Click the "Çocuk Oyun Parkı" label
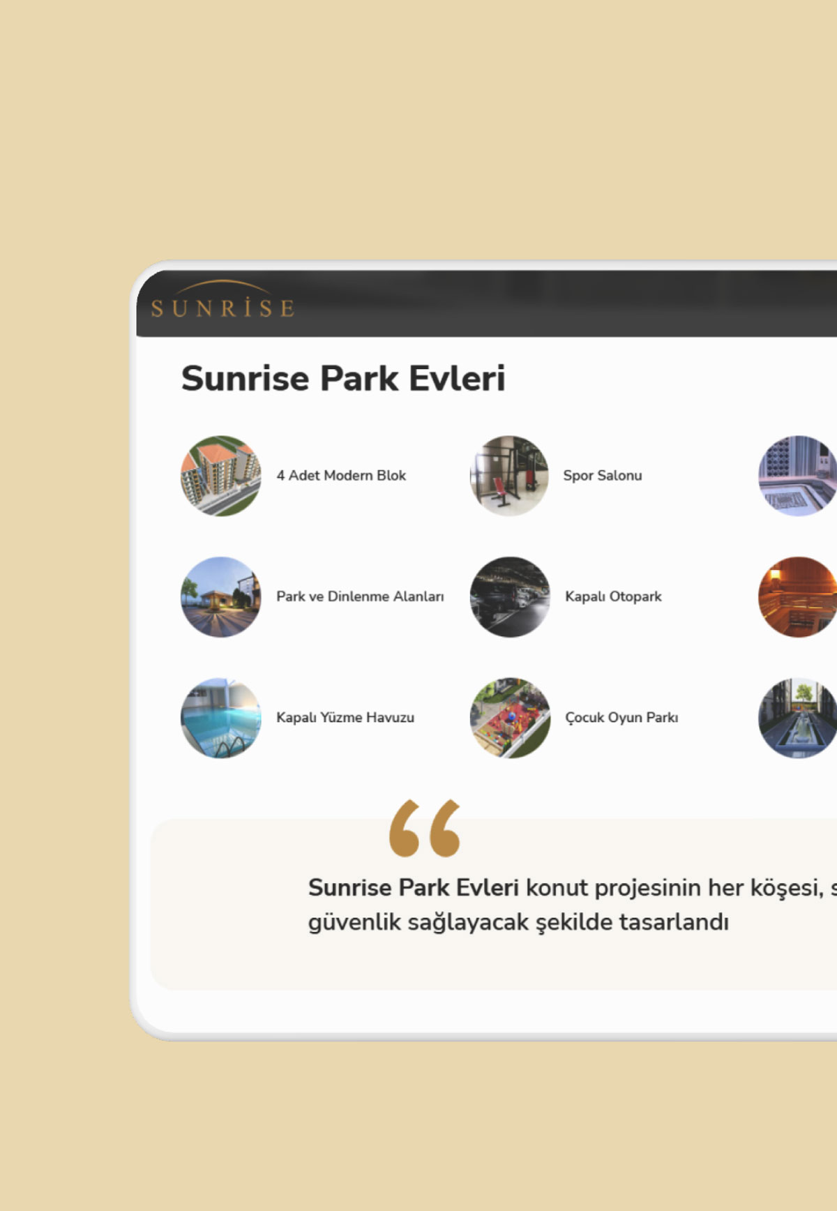This screenshot has height=1211, width=837. tap(621, 718)
